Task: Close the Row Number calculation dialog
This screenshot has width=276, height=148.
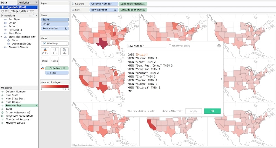Action: point(219,46)
